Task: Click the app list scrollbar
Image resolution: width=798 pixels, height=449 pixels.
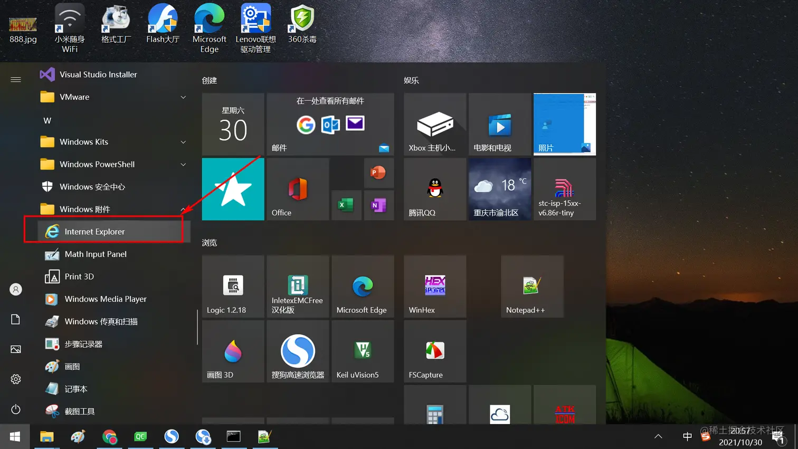Action: click(x=197, y=327)
